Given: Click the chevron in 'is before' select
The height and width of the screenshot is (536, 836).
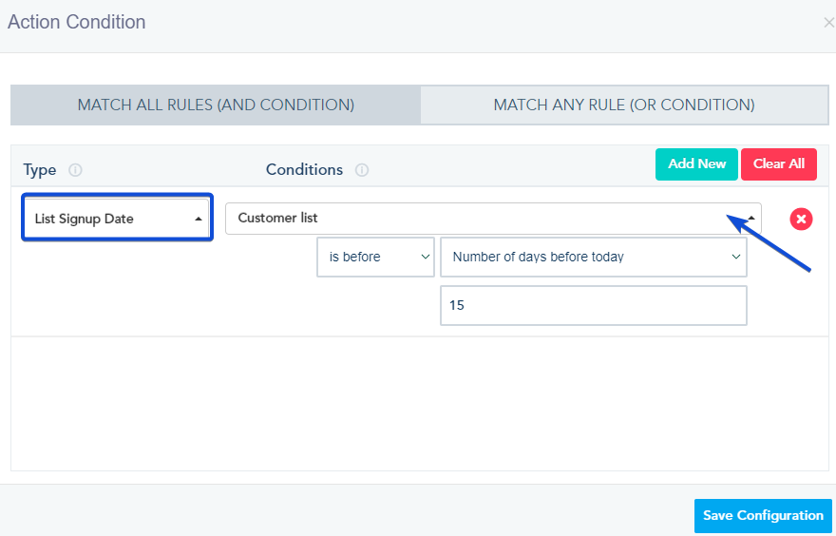Looking at the screenshot, I should (425, 258).
